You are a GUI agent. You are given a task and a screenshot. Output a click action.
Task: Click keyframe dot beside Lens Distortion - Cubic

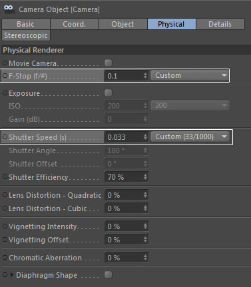coord(5,208)
